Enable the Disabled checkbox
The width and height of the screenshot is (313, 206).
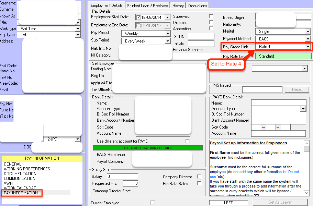pos(211,23)
